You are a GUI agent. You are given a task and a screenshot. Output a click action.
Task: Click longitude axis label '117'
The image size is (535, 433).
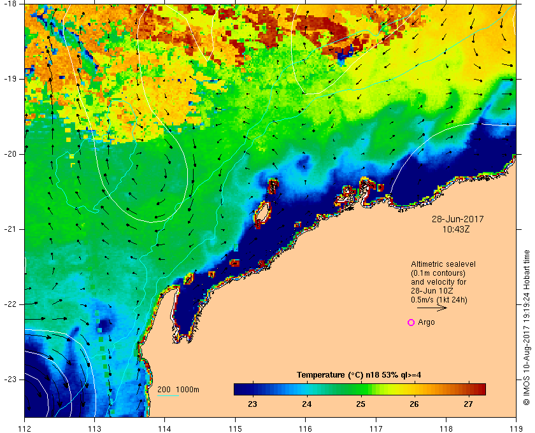[376, 428]
